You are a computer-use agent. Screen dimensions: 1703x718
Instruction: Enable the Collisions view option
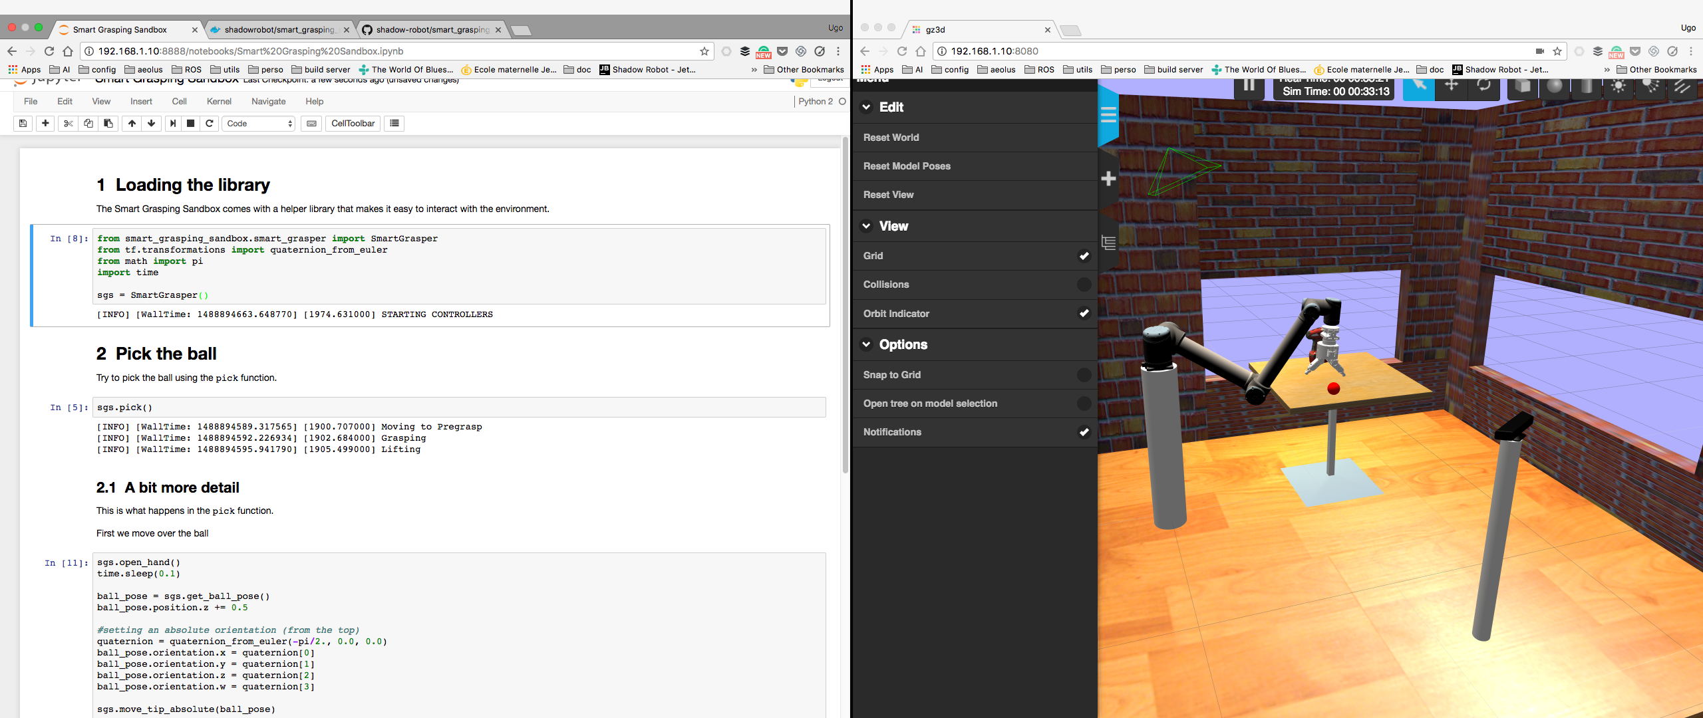975,285
